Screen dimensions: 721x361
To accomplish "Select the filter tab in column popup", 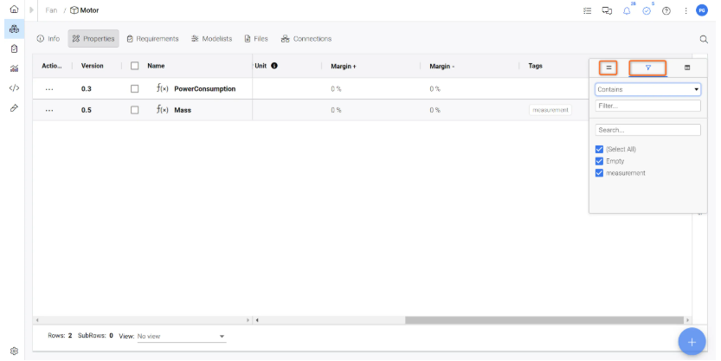I will pos(648,68).
